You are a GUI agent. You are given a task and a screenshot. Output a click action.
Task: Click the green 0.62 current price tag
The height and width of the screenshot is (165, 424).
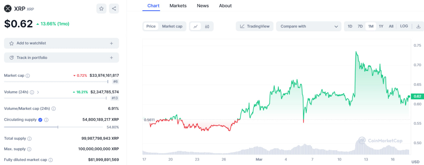(x=417, y=97)
